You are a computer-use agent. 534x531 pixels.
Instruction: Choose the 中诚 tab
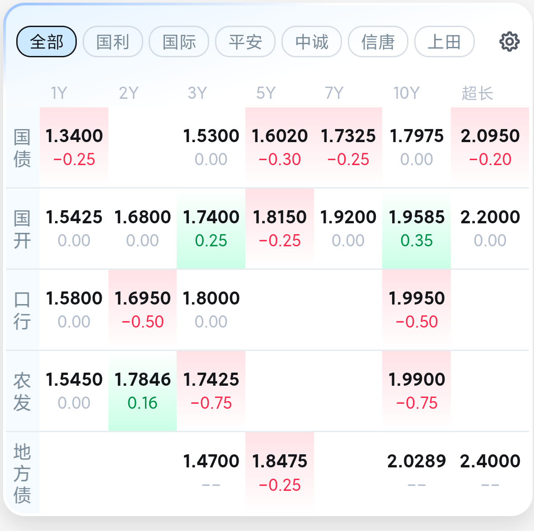(312, 42)
